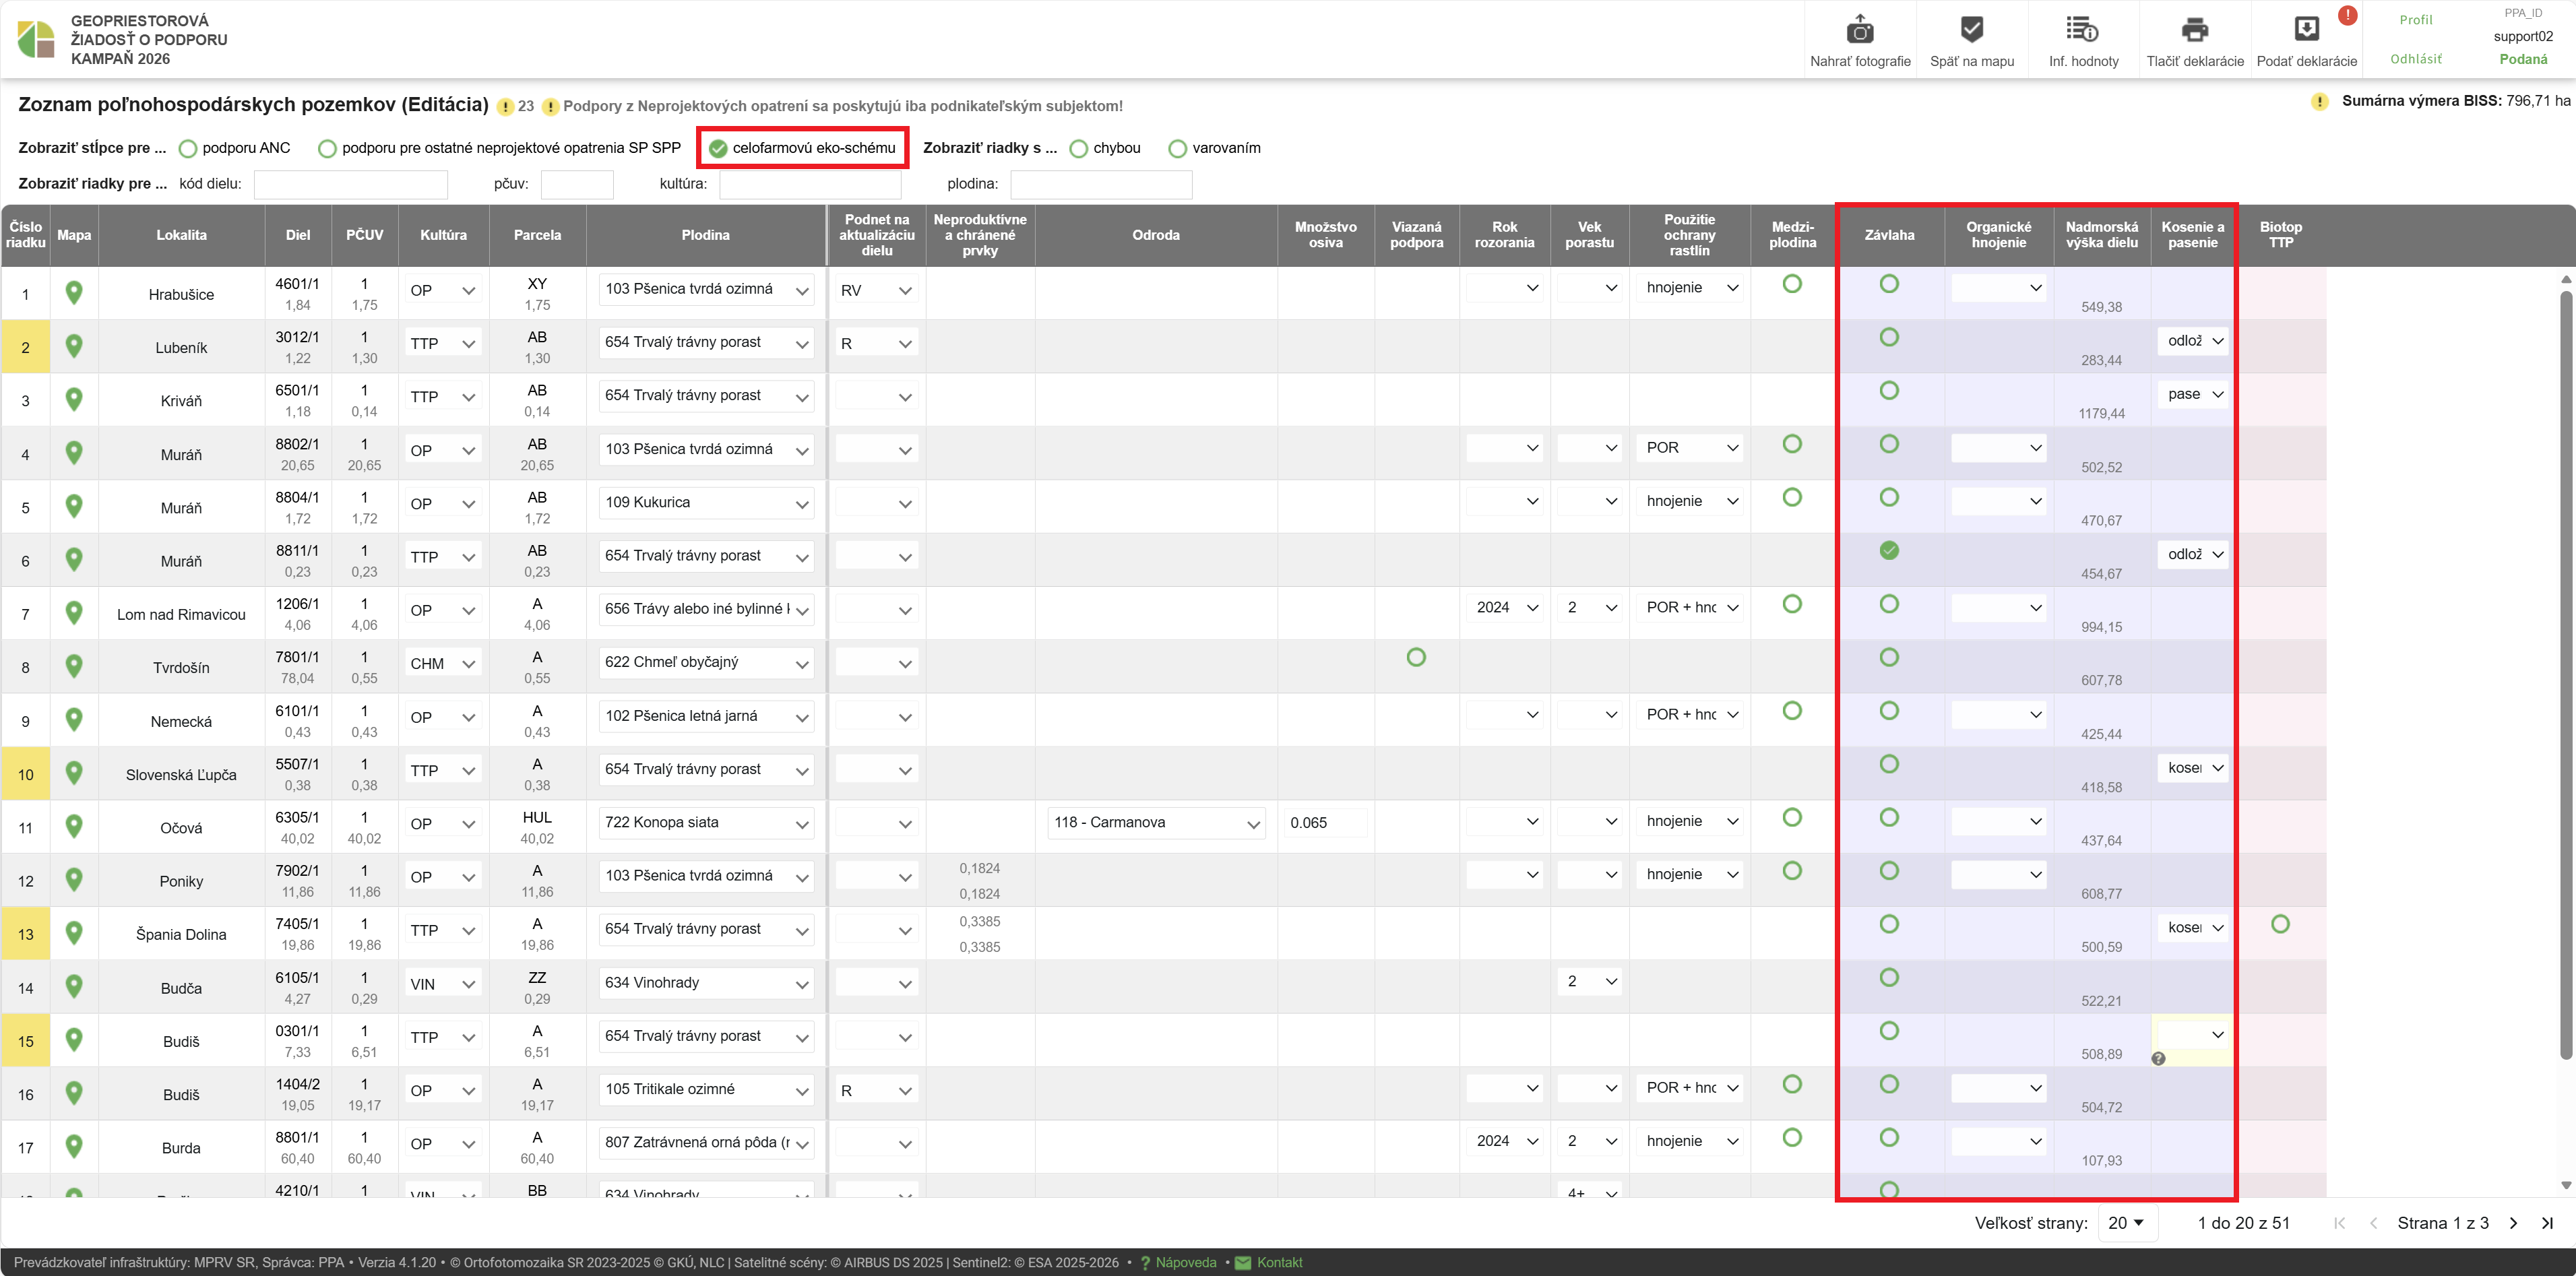The width and height of the screenshot is (2576, 1276).
Task: Select chybou rows filter radio
Action: (x=1078, y=149)
